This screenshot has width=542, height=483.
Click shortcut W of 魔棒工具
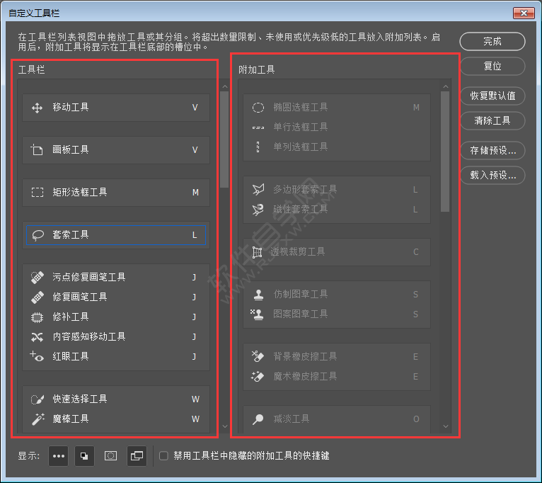click(195, 419)
